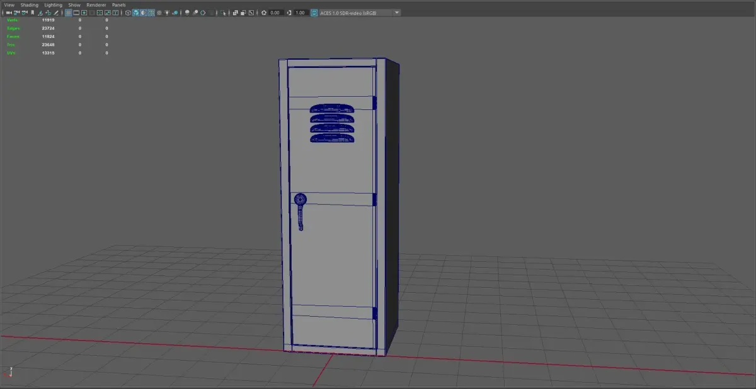Click the exposure value field 0.00
The width and height of the screenshot is (756, 389).
275,13
